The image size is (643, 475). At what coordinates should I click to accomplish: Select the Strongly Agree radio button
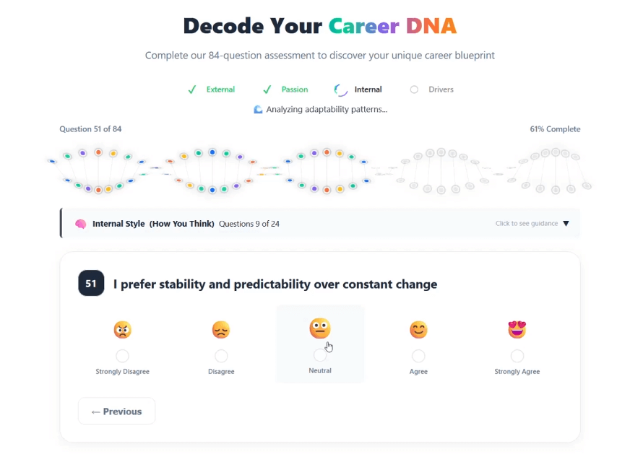click(517, 356)
